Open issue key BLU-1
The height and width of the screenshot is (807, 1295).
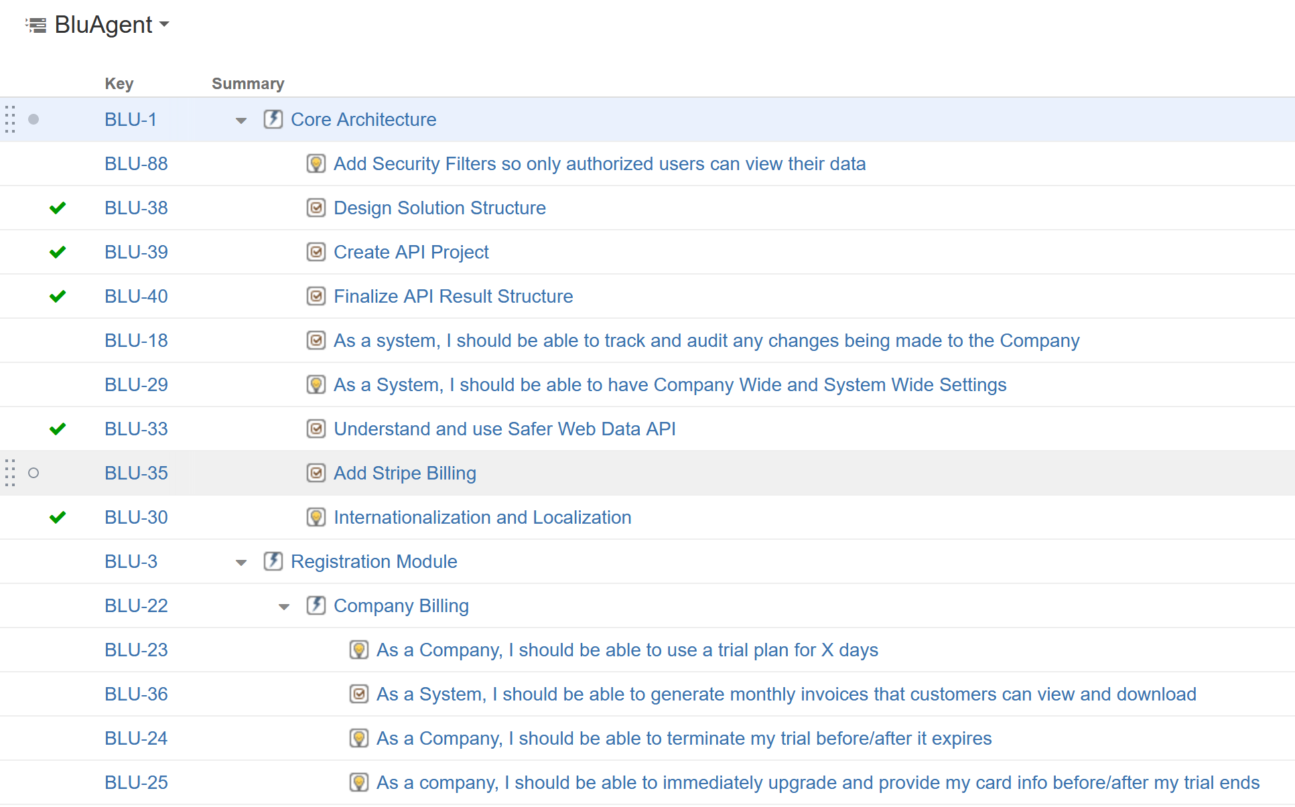pyautogui.click(x=131, y=119)
